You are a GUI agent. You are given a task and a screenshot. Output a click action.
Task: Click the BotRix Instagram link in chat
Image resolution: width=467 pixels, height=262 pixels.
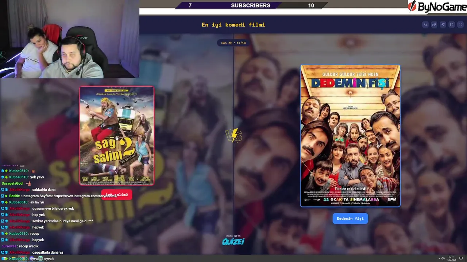[85, 196]
